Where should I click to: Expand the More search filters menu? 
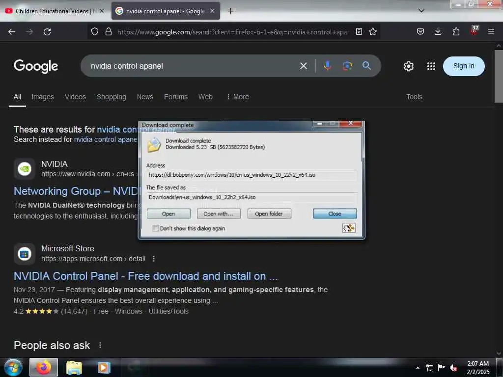tap(238, 97)
